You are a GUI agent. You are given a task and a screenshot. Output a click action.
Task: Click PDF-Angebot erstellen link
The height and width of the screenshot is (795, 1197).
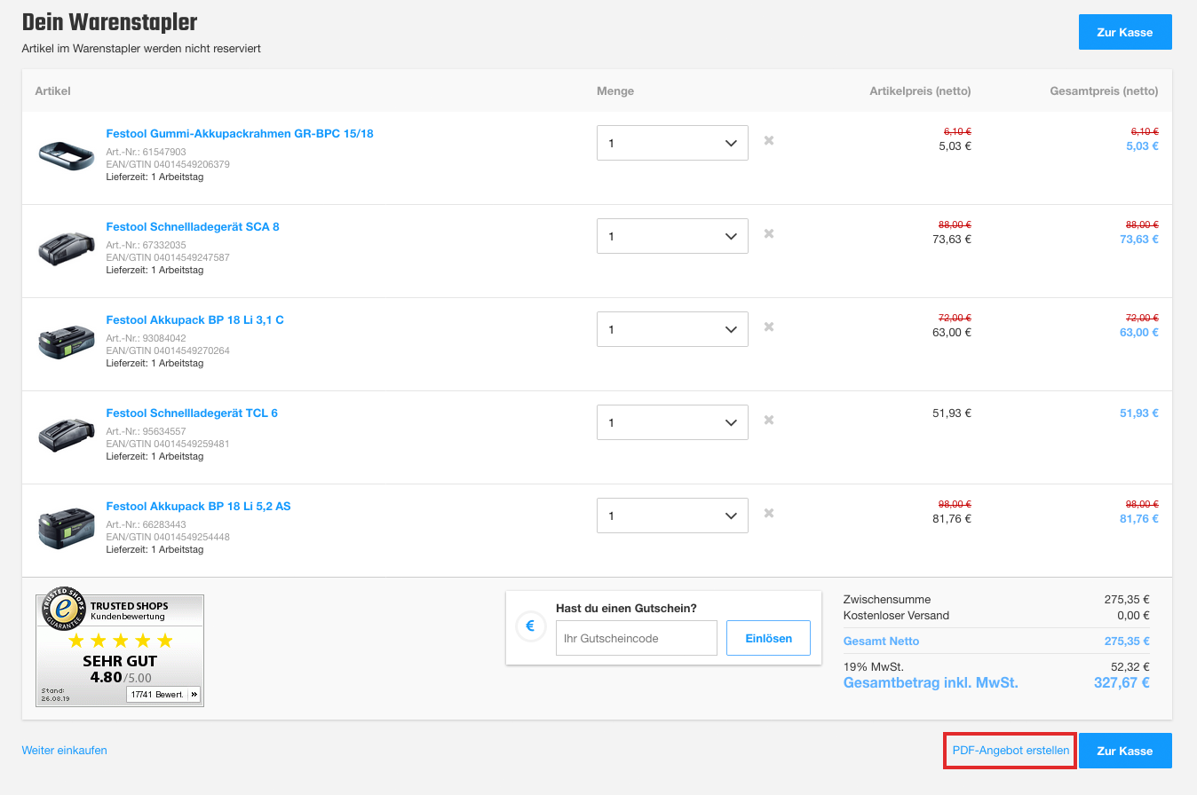pyautogui.click(x=1011, y=751)
